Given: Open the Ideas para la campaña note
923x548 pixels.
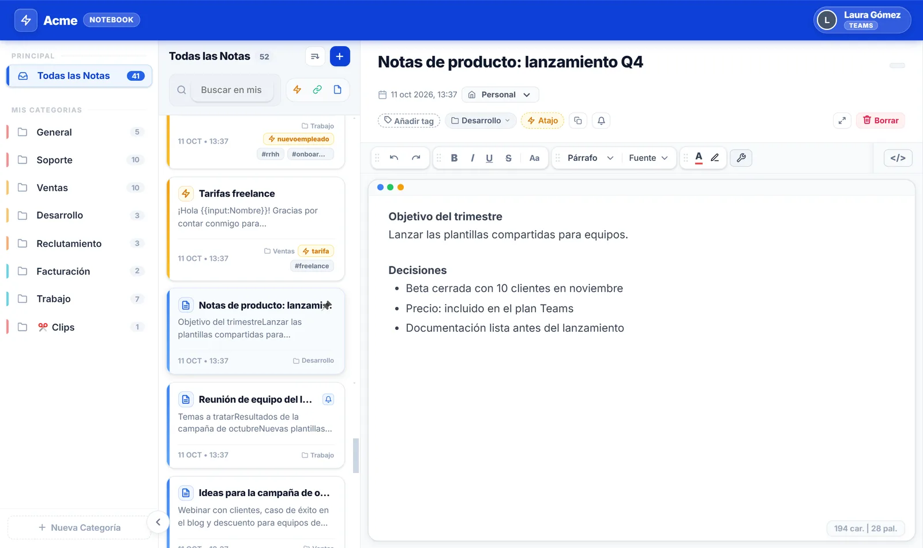Looking at the screenshot, I should pyautogui.click(x=256, y=512).
